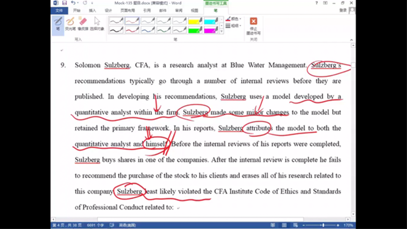Select the Pens (笔) contextual tab
Viewport: 407px width, 229px height.
click(215, 10)
